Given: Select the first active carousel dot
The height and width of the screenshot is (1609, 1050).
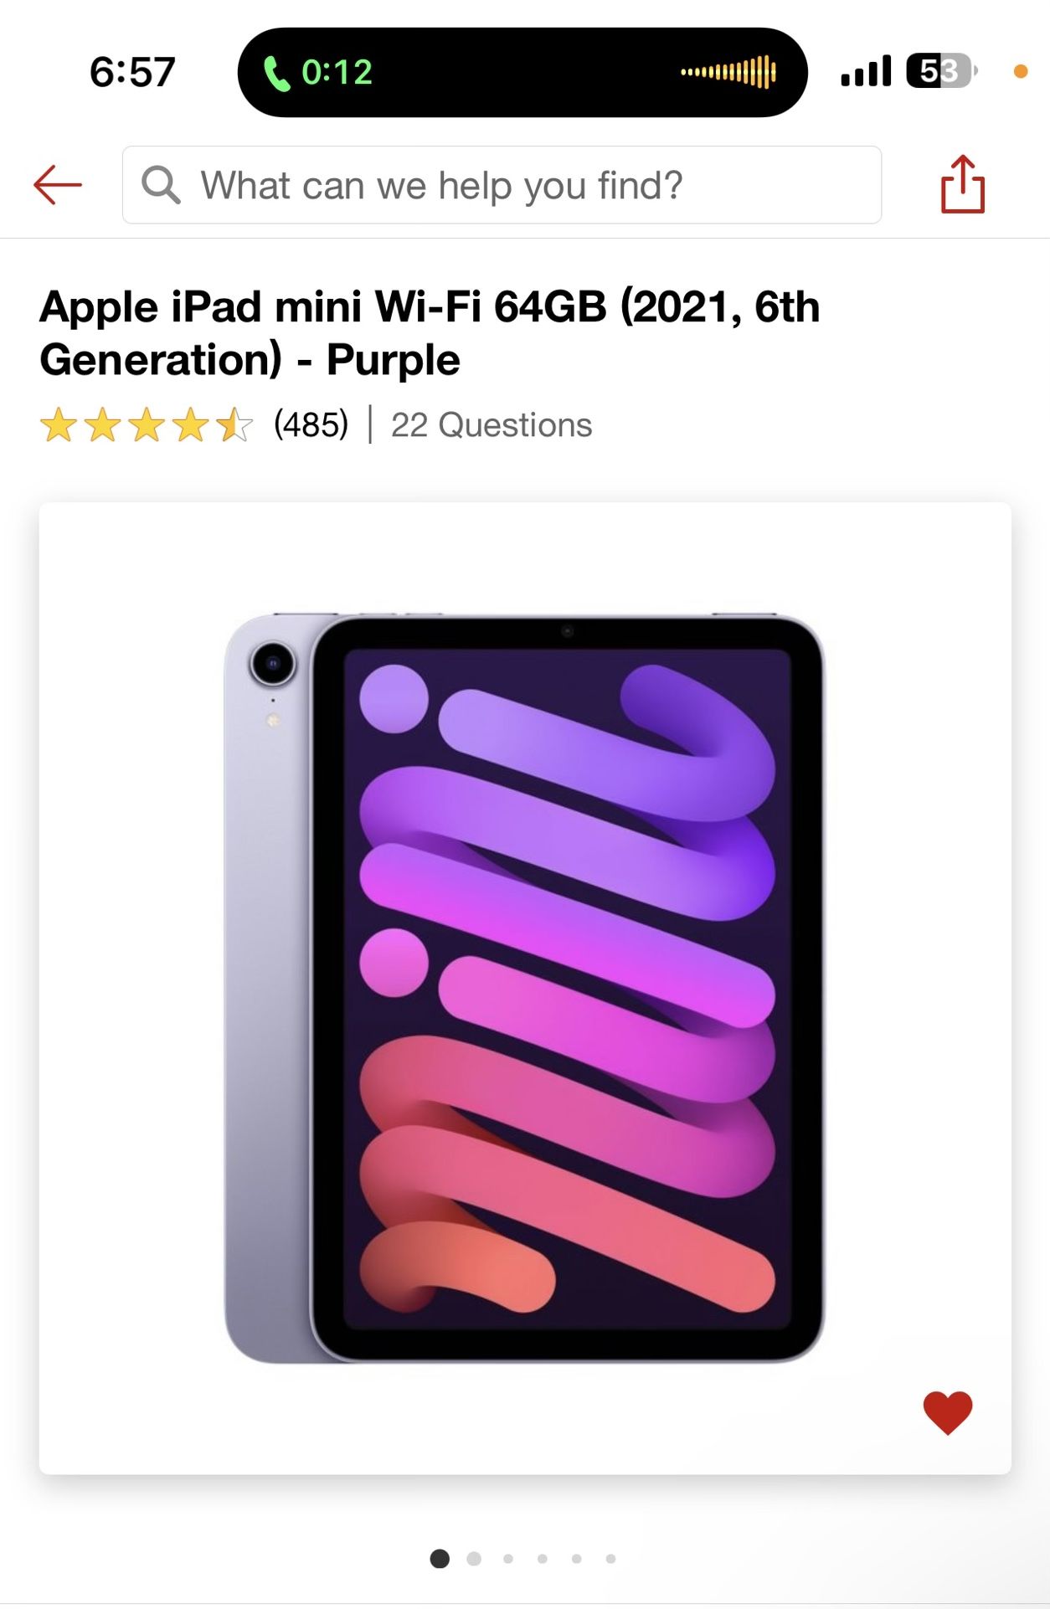Looking at the screenshot, I should click(440, 1559).
